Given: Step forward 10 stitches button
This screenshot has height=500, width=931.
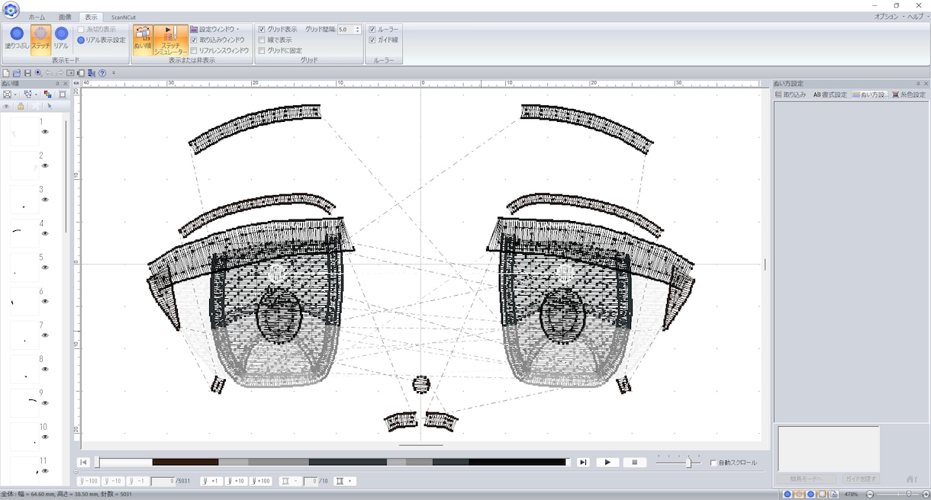Looking at the screenshot, I should [x=237, y=481].
